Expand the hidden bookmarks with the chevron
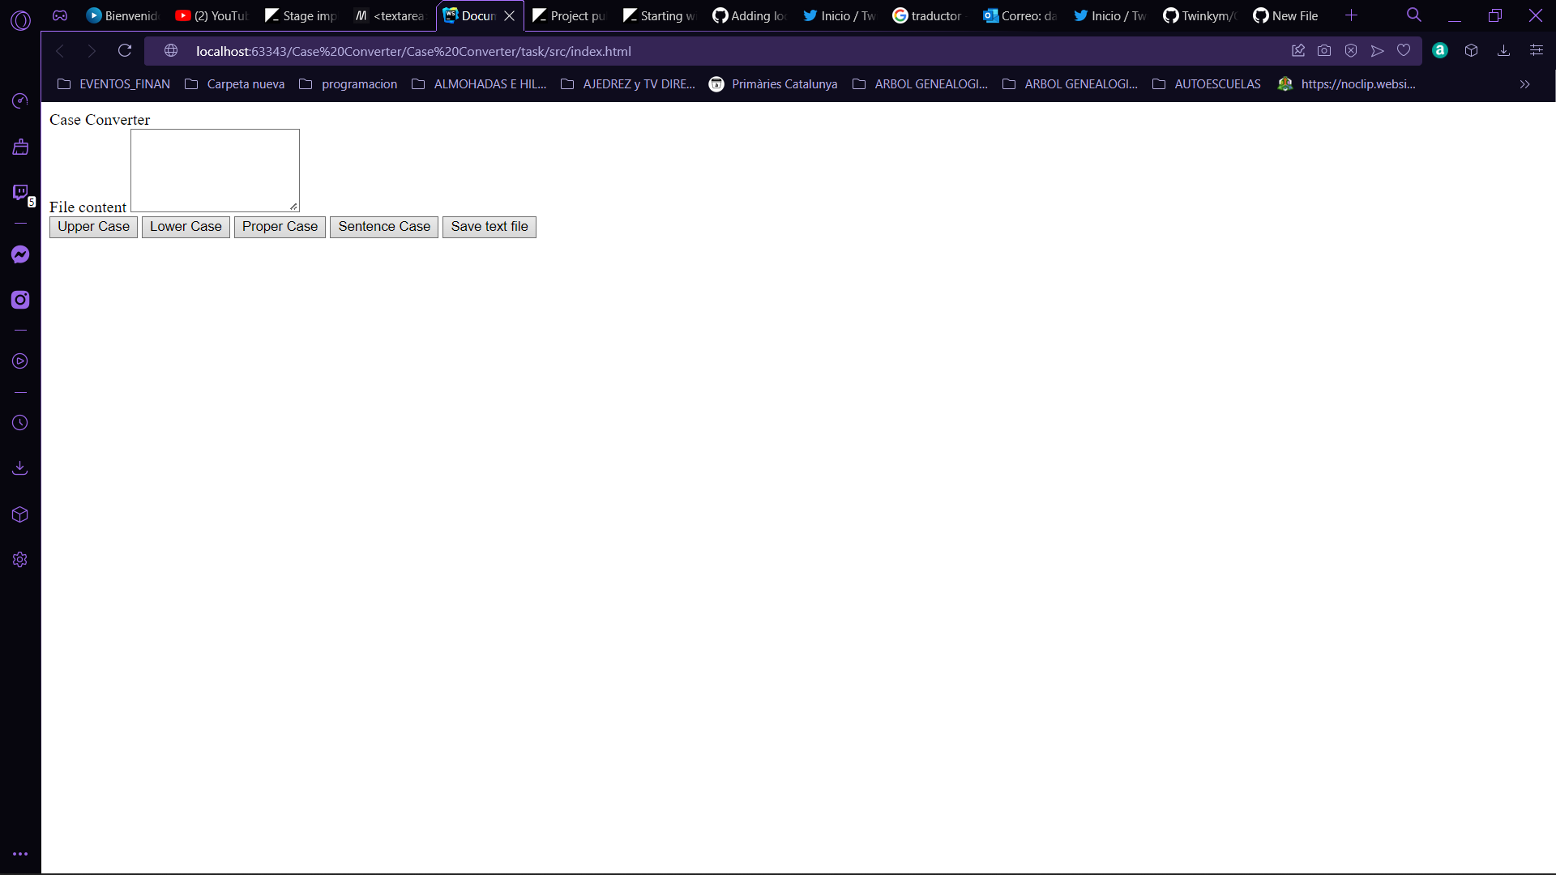 [x=1524, y=84]
